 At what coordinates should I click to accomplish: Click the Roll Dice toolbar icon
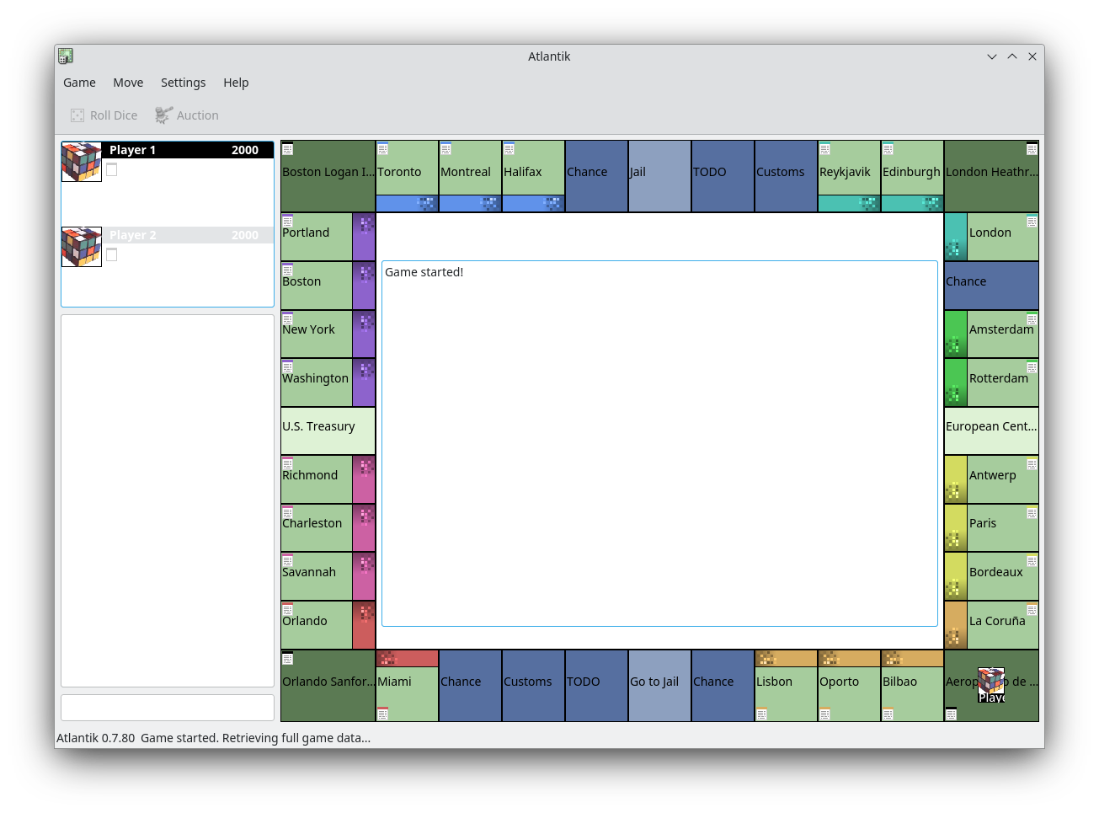[x=77, y=115]
